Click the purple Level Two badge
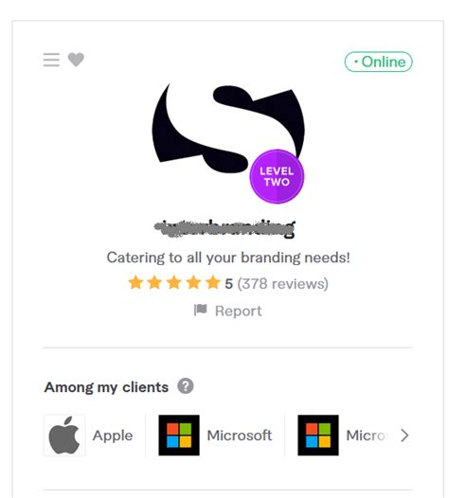Screen dimensions: 449x498 click(x=277, y=177)
